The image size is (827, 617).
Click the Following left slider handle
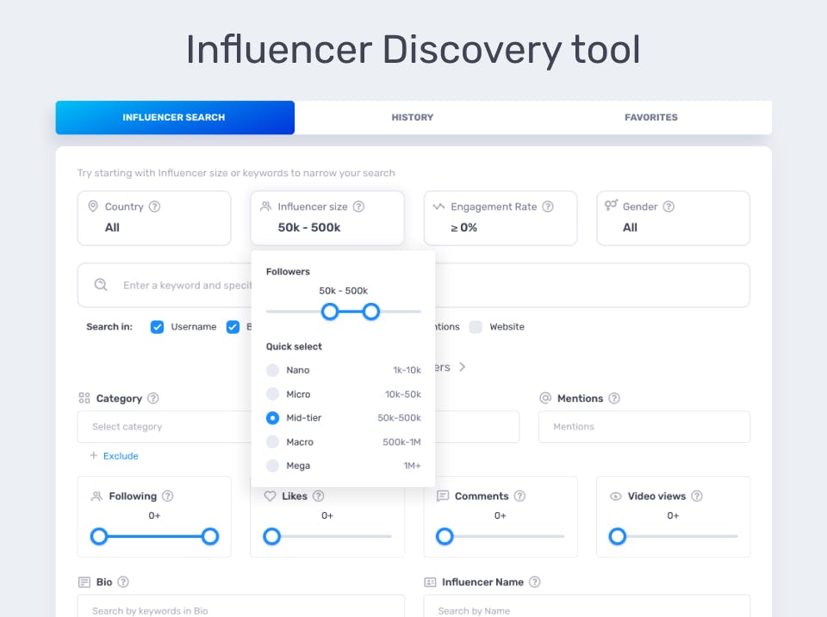pyautogui.click(x=98, y=536)
